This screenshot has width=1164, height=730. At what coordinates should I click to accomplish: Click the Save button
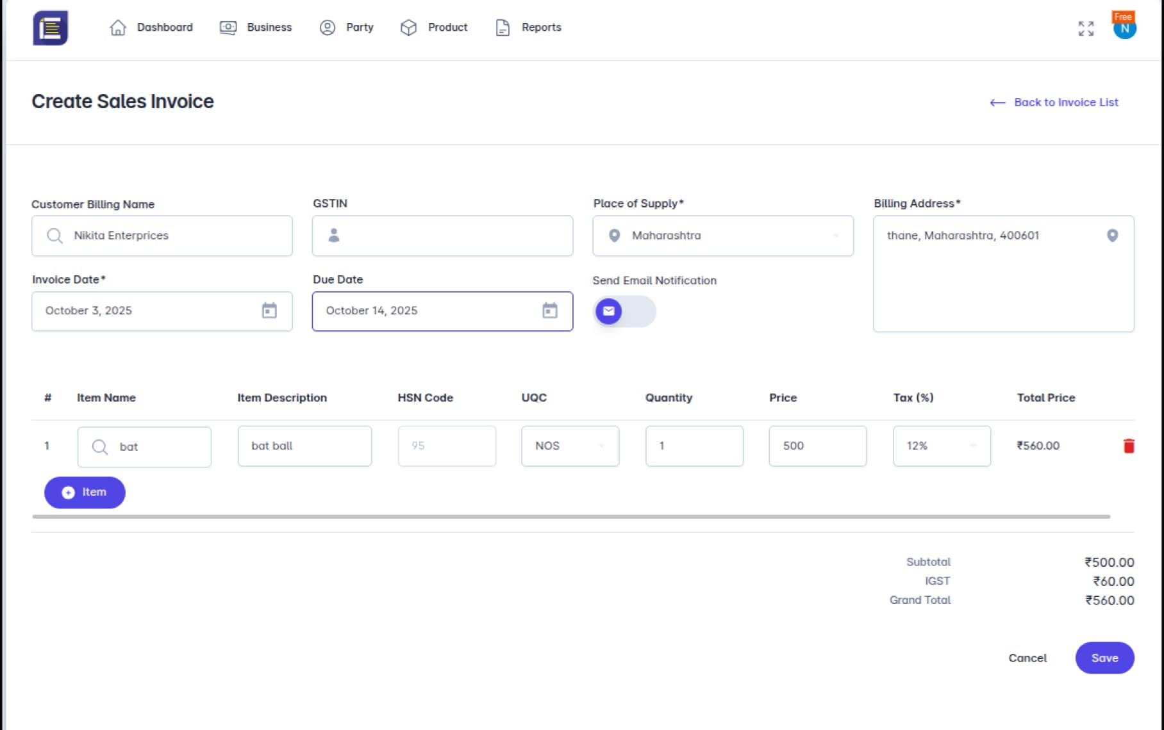1104,658
